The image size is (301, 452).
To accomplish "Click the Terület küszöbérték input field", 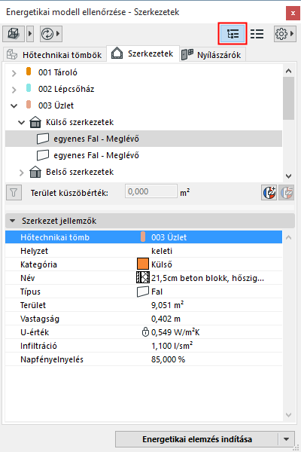I will pos(151,191).
